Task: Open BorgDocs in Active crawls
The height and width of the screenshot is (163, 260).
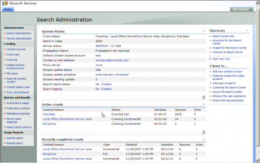Action: pyautogui.click(x=49, y=124)
